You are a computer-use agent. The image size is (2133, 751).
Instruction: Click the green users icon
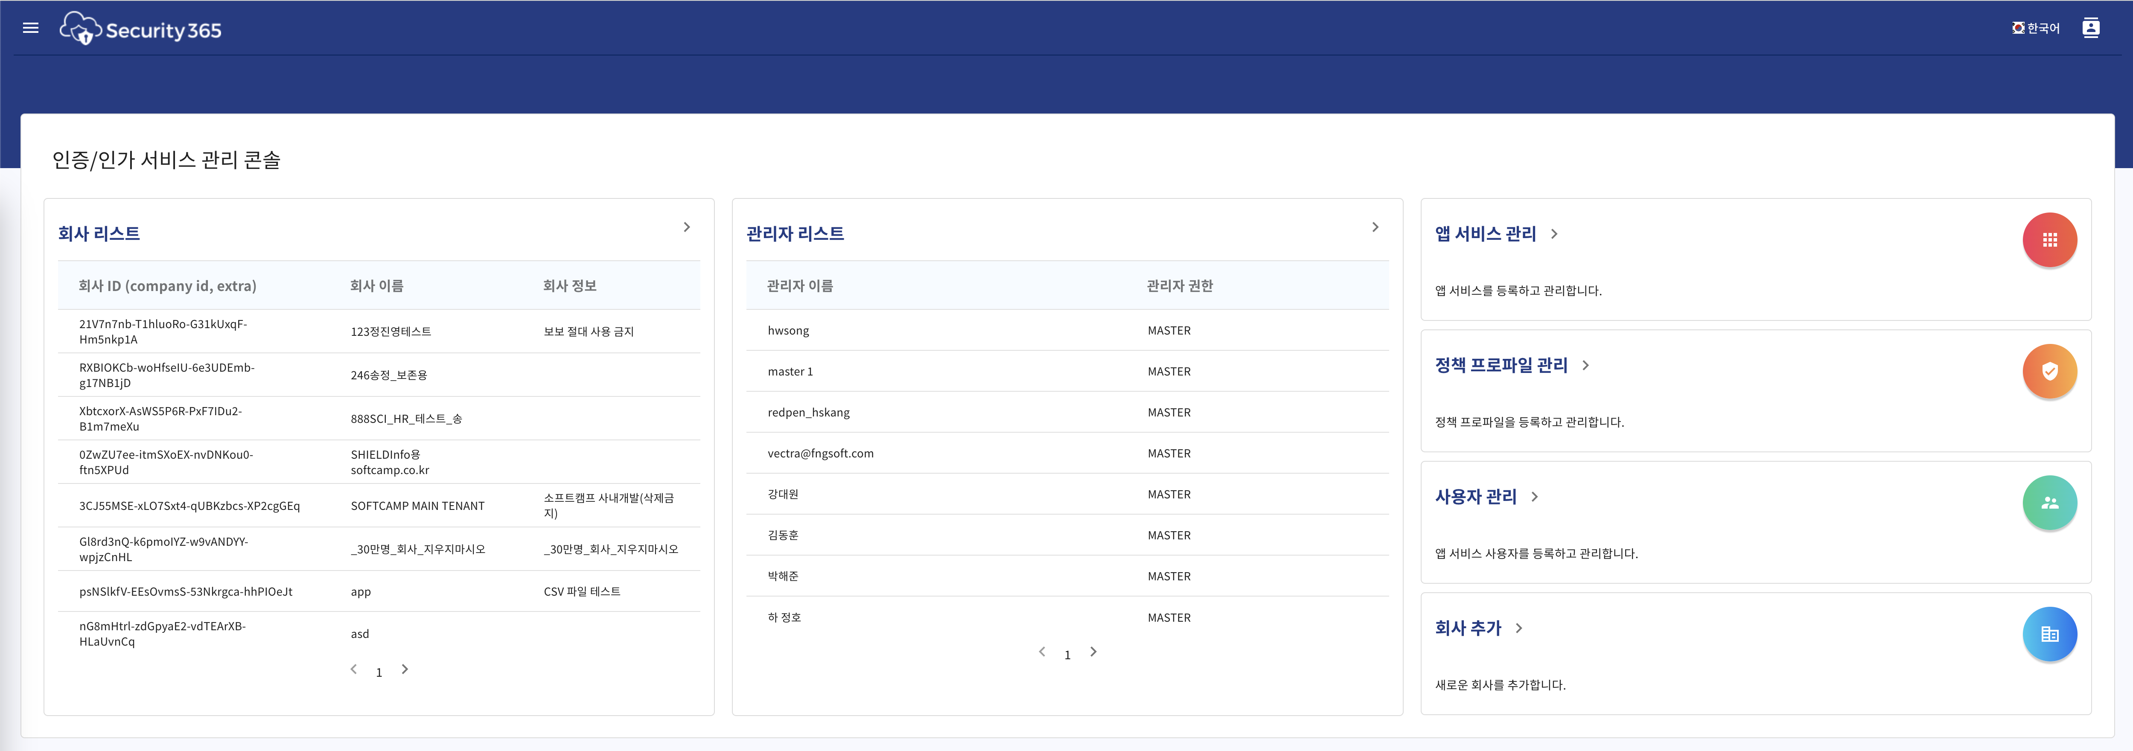(x=2049, y=503)
